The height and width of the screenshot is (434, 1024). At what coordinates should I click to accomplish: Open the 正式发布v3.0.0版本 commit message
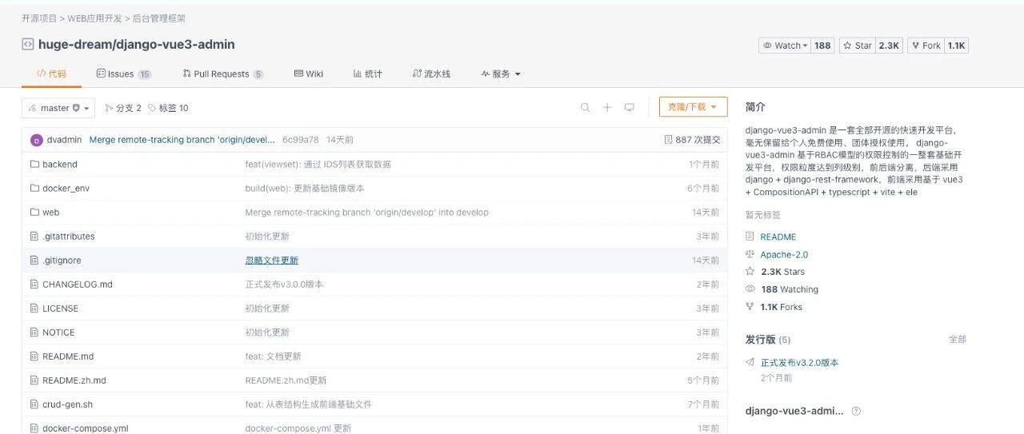(284, 285)
